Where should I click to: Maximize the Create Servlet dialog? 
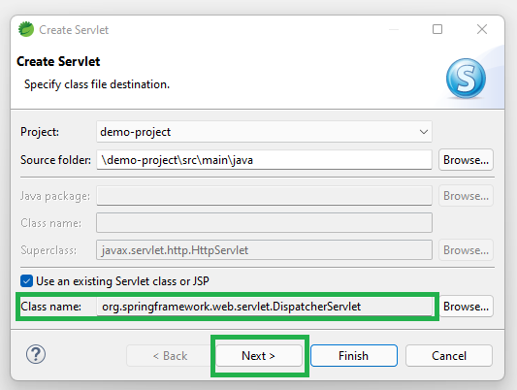coord(437,29)
